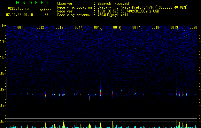Image resolution: width=201 pixels, height=128 pixels.
Task: Click time marker 0017
Action: coord(136,28)
